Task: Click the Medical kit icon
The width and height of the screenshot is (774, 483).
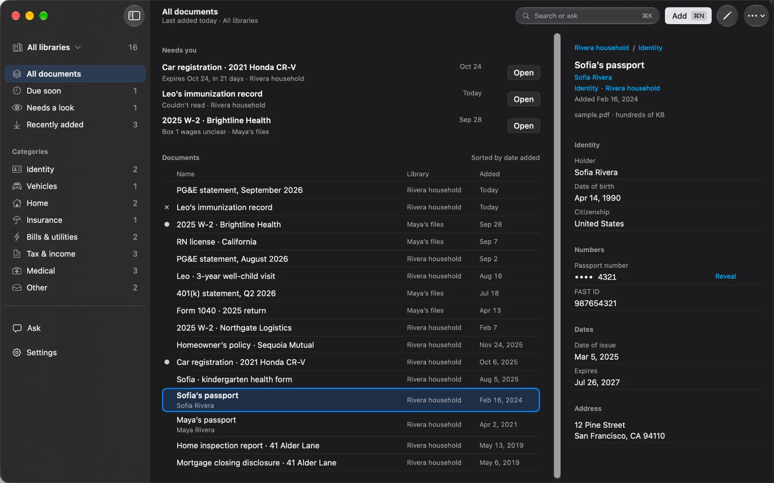Action: pos(17,271)
